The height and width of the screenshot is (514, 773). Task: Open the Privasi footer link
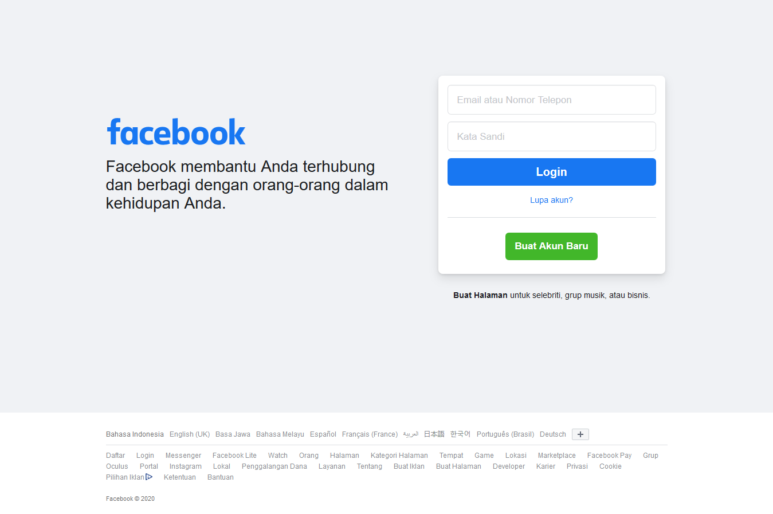tap(577, 466)
